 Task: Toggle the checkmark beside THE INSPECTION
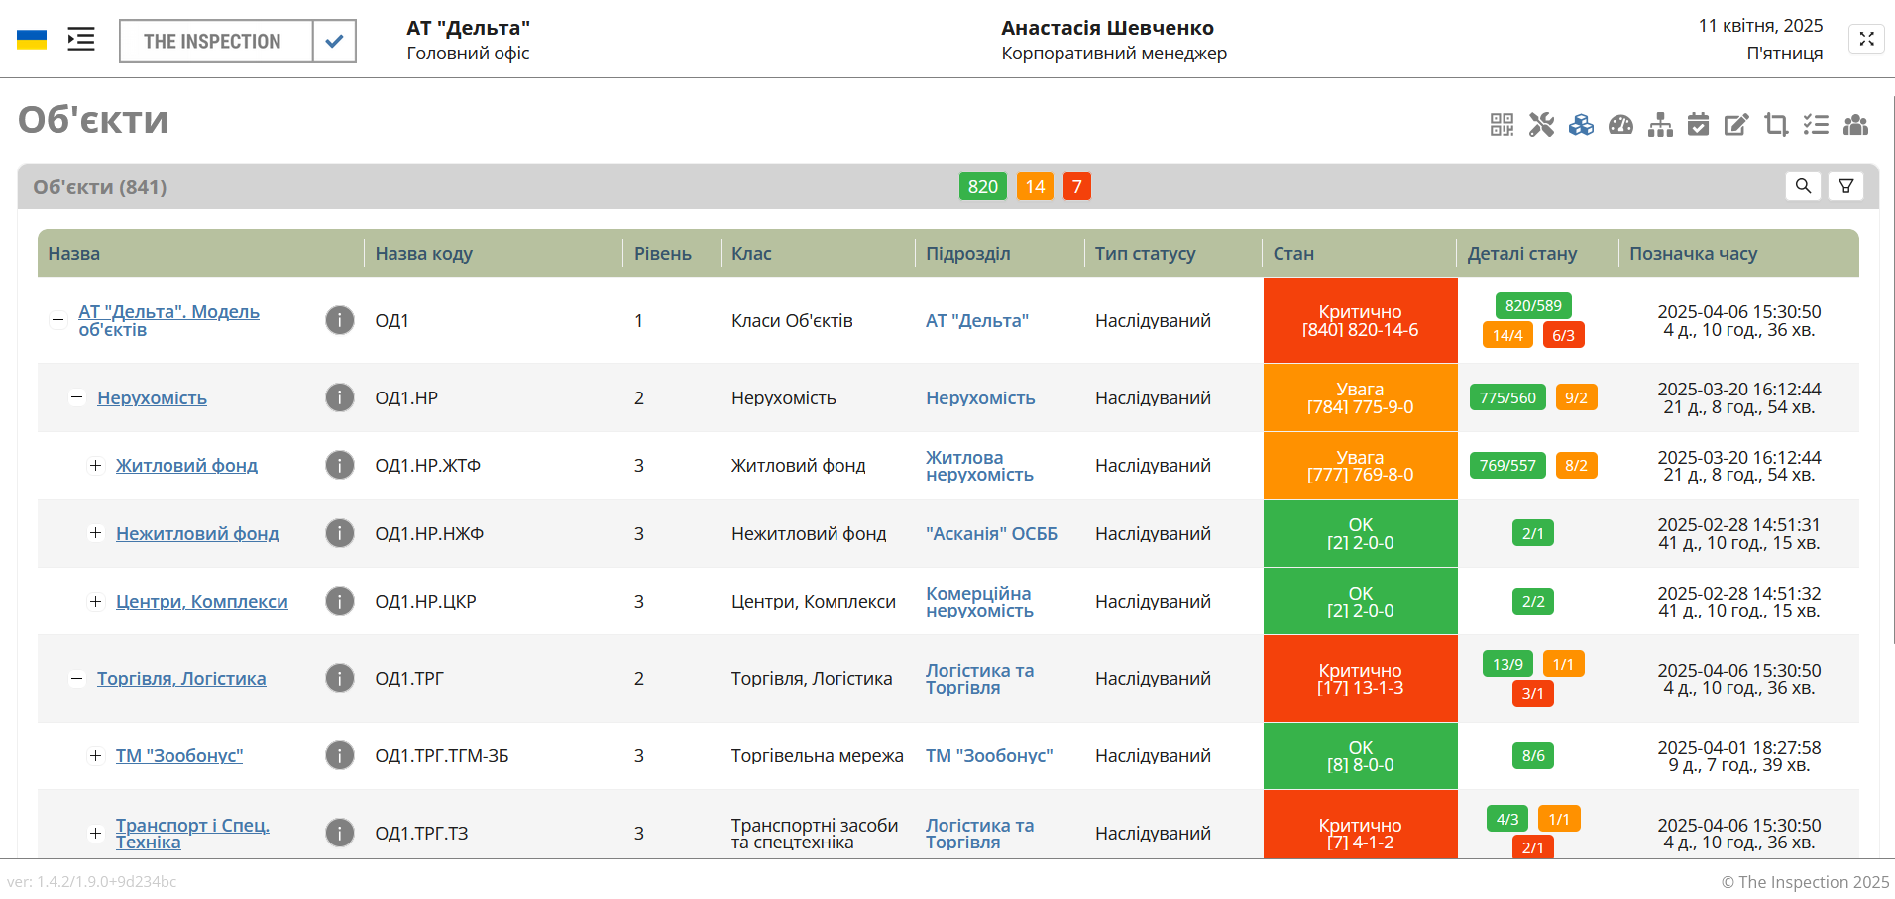tap(334, 42)
